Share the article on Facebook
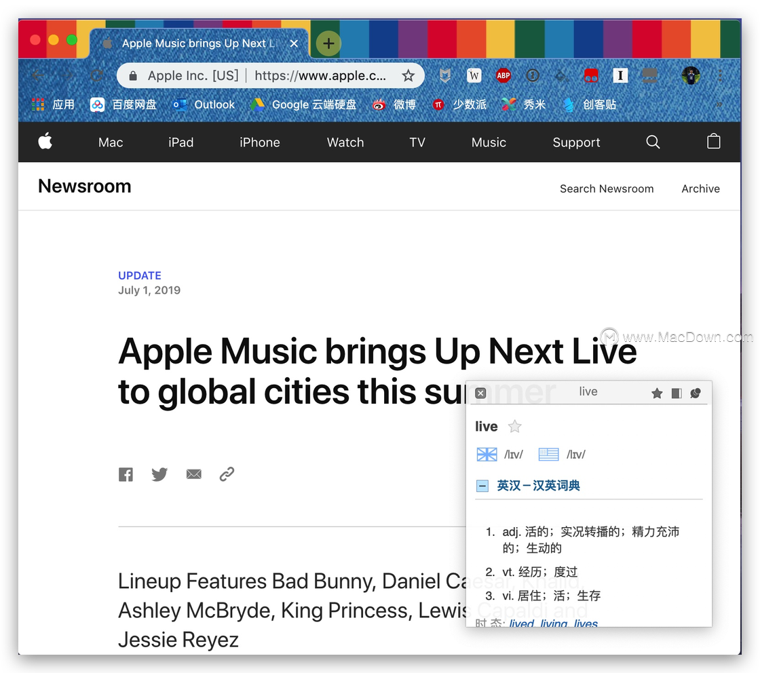The height and width of the screenshot is (673, 760). (126, 474)
